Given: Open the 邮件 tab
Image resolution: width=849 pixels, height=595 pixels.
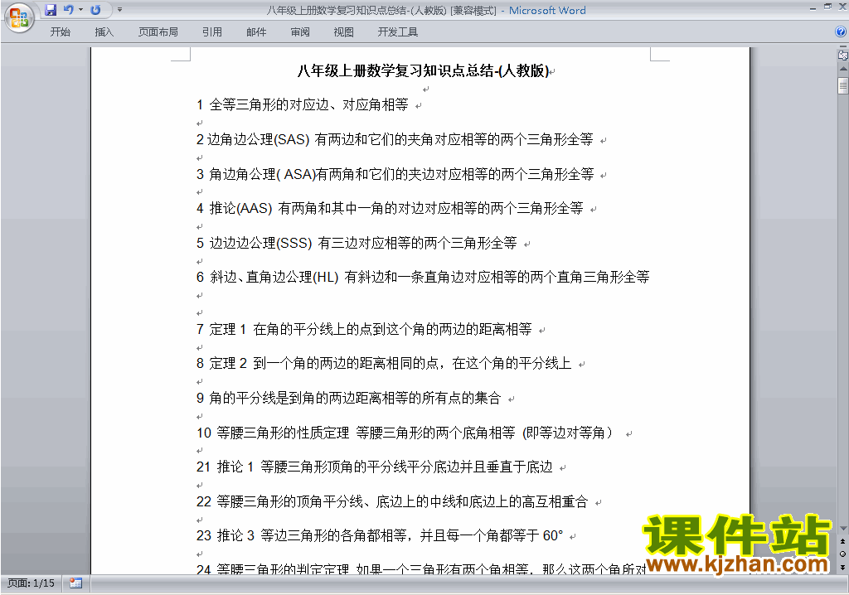Looking at the screenshot, I should (256, 32).
